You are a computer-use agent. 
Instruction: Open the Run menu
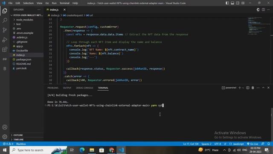click(x=54, y=3)
